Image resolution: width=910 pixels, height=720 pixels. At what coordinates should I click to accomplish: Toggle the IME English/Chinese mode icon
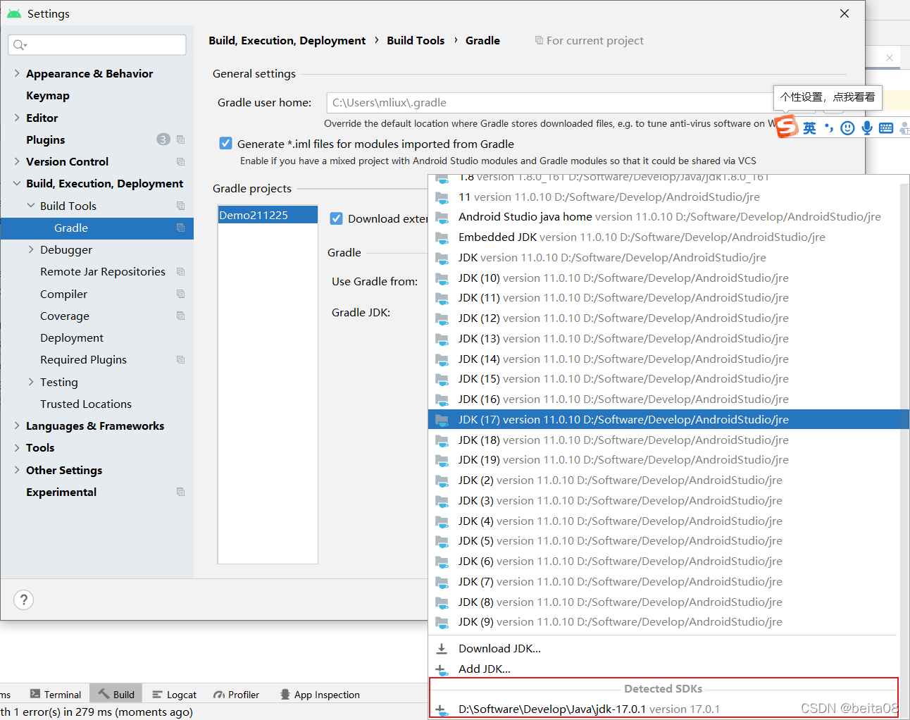pos(810,128)
